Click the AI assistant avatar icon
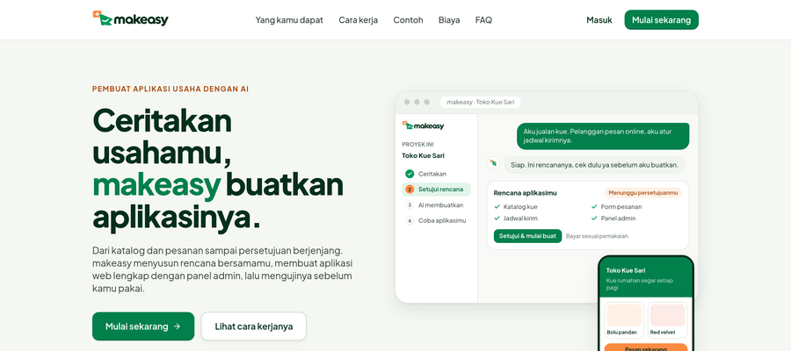791x351 pixels. coord(493,163)
